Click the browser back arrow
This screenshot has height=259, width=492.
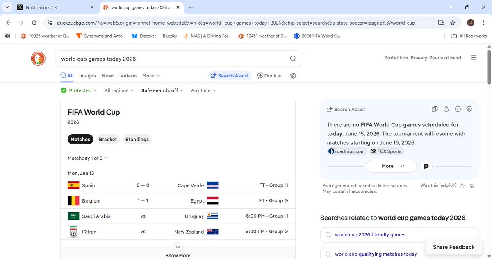tap(9, 23)
